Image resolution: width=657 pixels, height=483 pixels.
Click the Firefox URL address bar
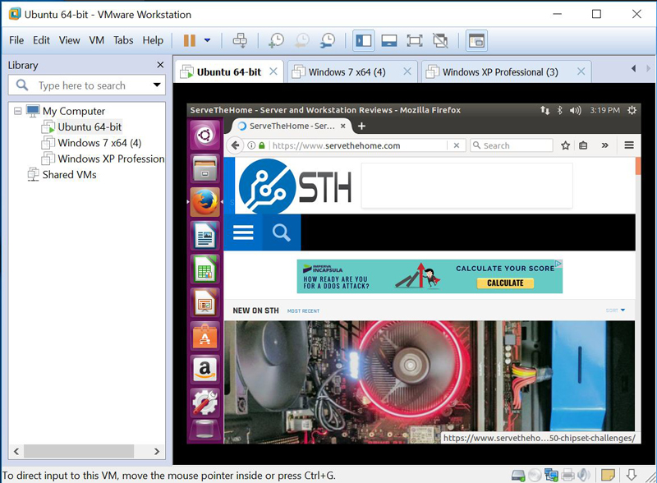point(357,145)
